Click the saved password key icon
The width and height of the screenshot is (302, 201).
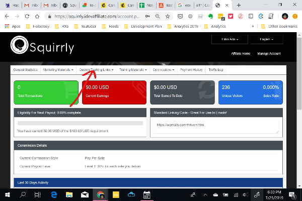147,17
